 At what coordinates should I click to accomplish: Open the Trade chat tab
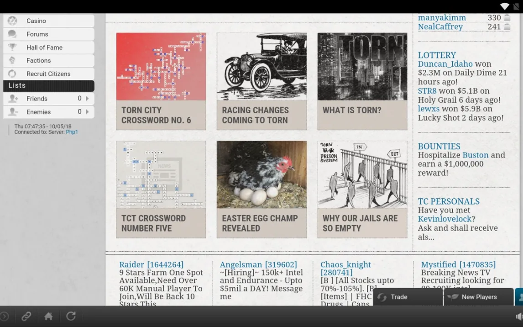tap(408, 297)
